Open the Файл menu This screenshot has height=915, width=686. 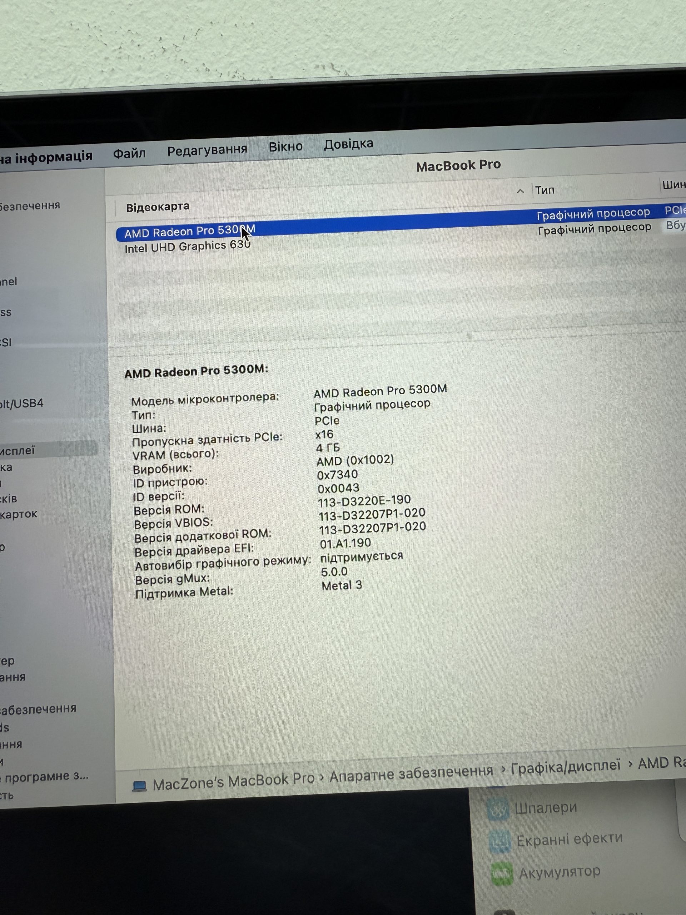(129, 153)
